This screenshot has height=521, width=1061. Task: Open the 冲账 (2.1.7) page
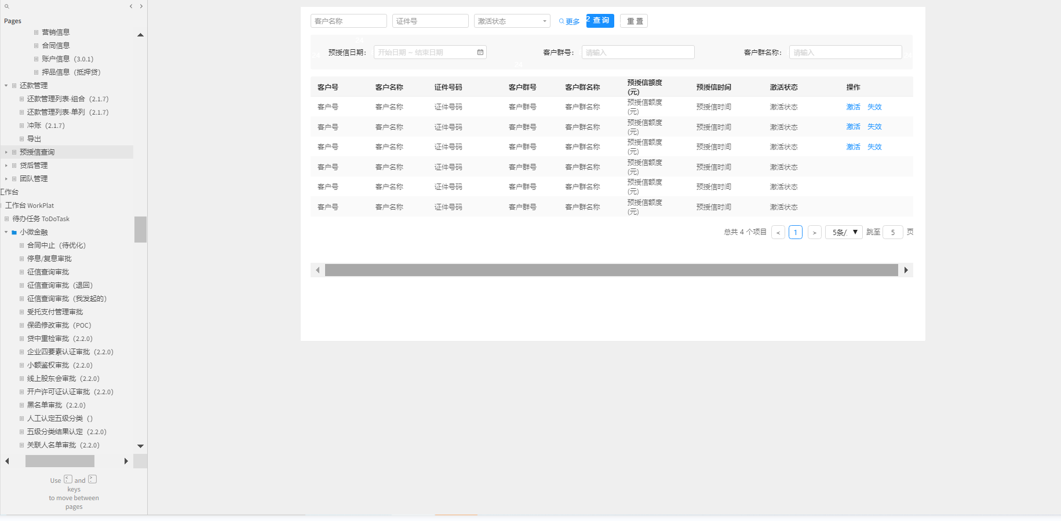click(x=46, y=126)
